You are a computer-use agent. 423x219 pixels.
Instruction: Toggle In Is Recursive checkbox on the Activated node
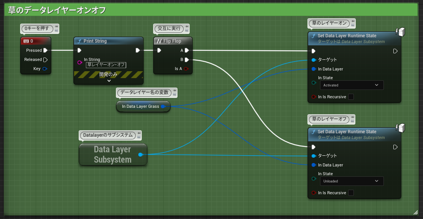point(351,97)
